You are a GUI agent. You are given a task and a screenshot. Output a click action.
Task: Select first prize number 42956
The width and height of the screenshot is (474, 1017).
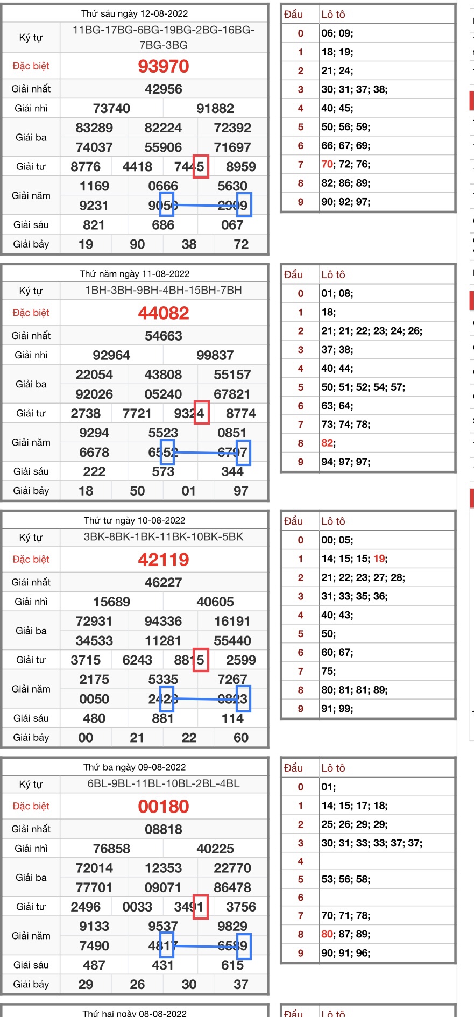point(163,89)
